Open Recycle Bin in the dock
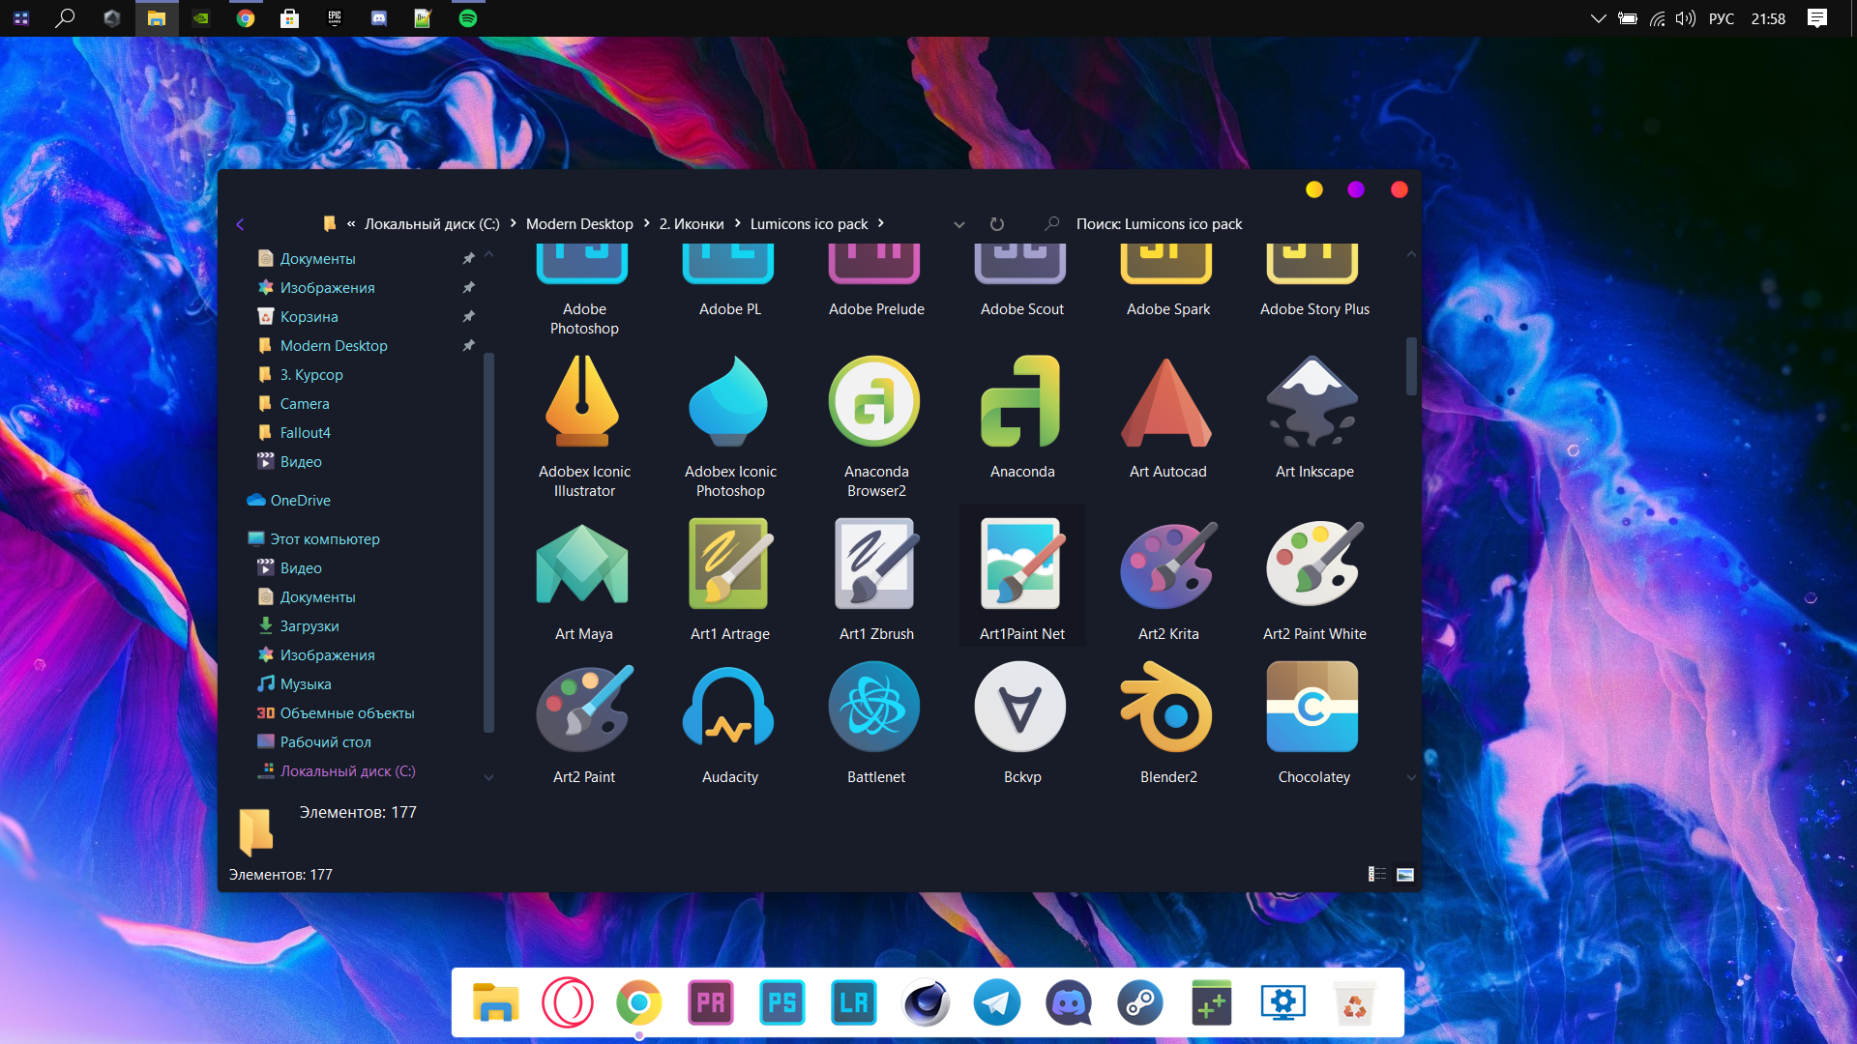Image resolution: width=1857 pixels, height=1044 pixels. [1355, 1002]
